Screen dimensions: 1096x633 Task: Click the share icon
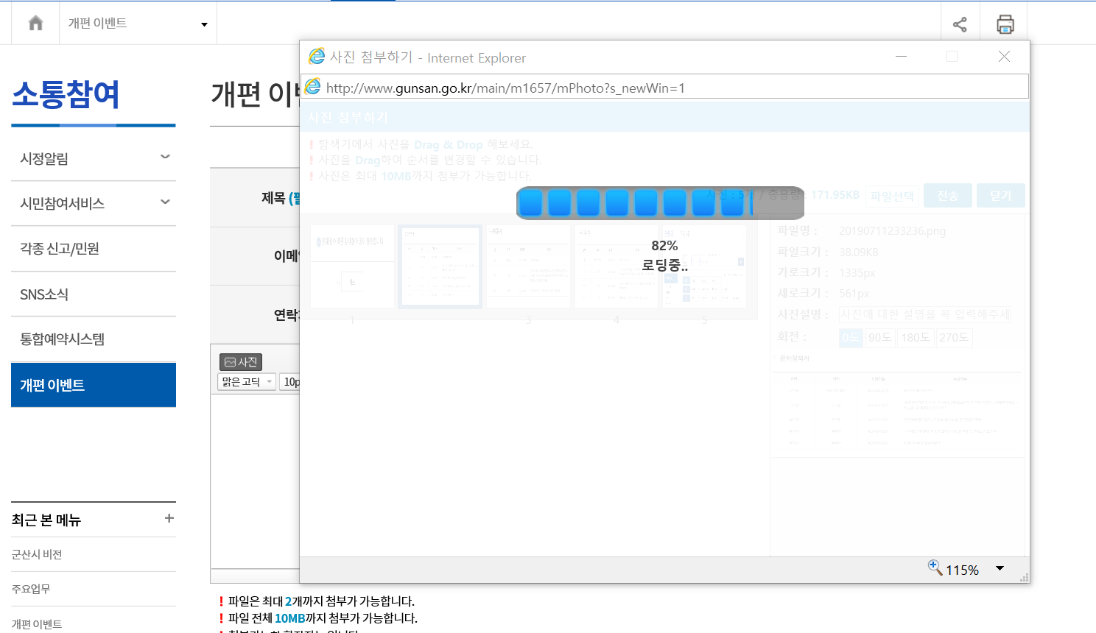(x=960, y=24)
